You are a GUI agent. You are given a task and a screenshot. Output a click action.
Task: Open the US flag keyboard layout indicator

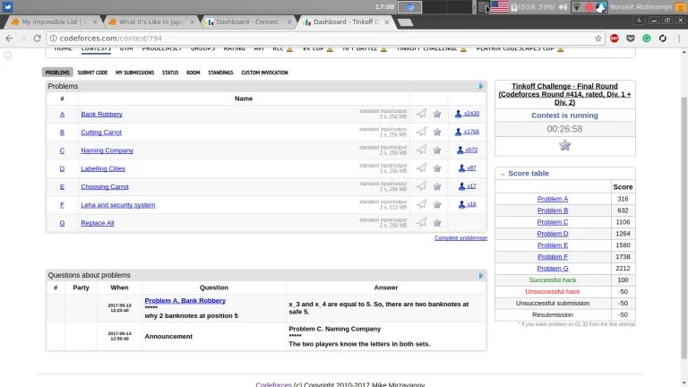tap(499, 6)
